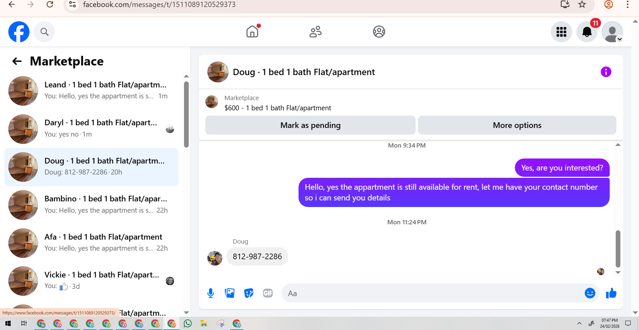The image size is (639, 330).
Task: Click install app icon in address bar
Action: coord(565,4)
